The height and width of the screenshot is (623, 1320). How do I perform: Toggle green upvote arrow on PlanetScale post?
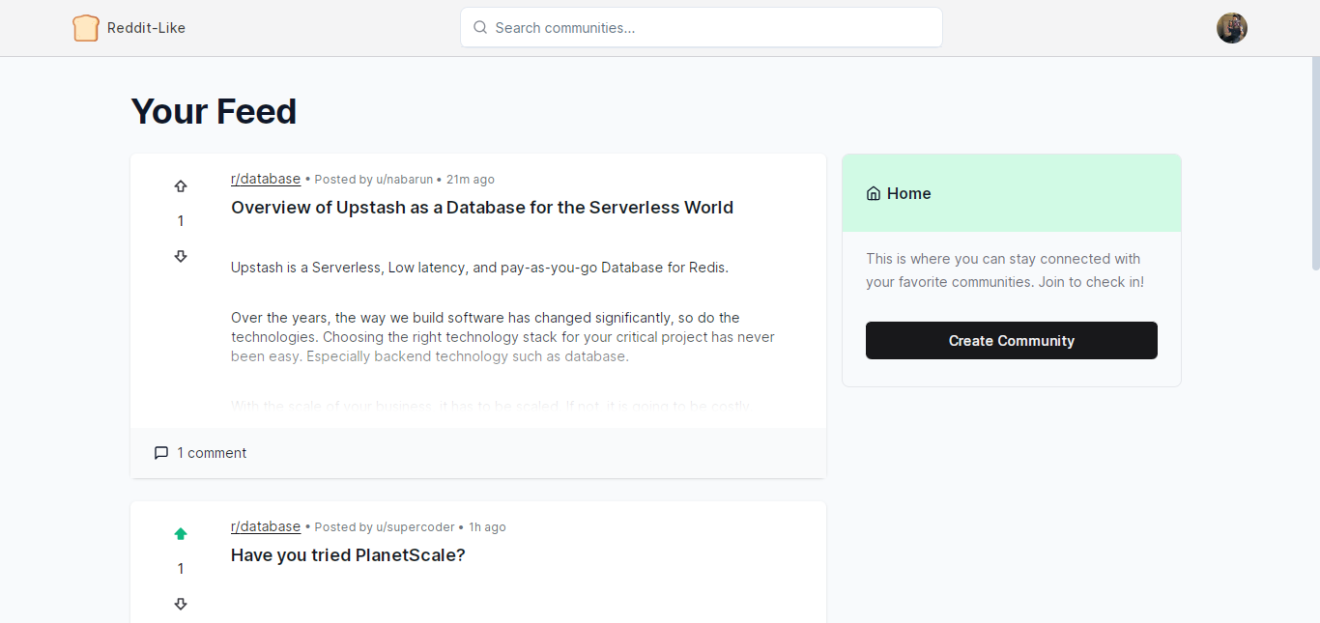click(x=181, y=534)
